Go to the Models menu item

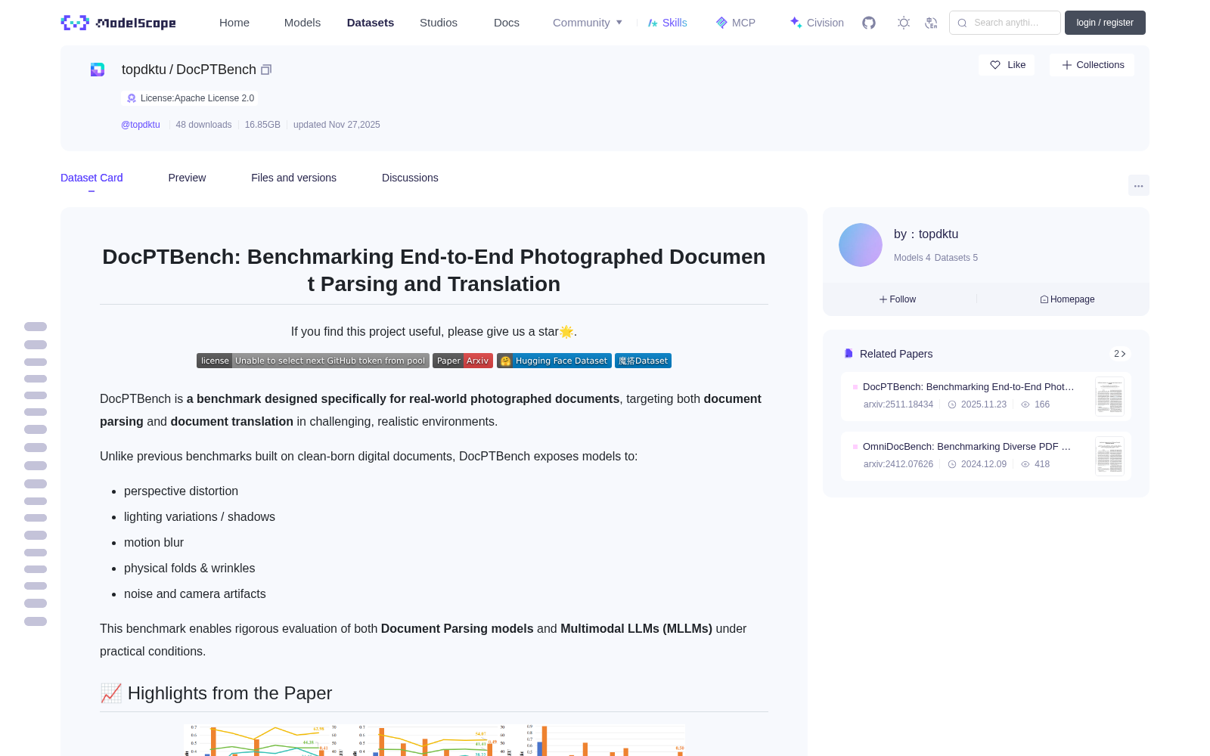tap(302, 23)
